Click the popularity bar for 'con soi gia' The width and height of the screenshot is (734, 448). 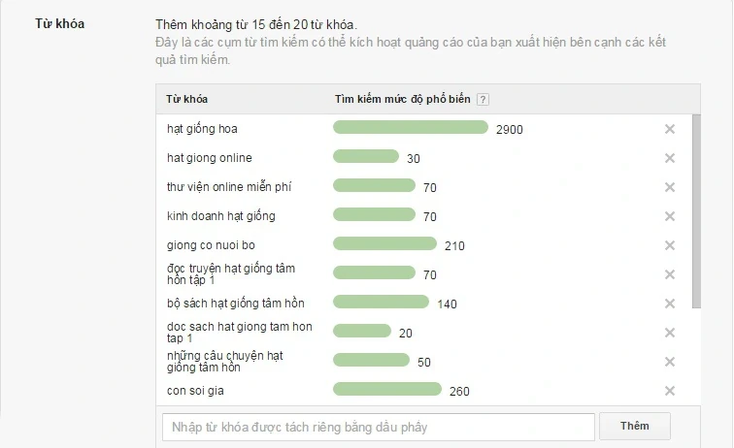(x=387, y=390)
